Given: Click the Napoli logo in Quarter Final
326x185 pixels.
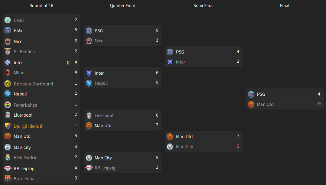Looking at the screenshot, I should click(89, 83).
